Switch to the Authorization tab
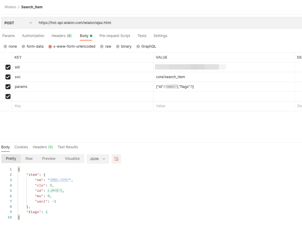The width and height of the screenshot is (302, 227). [33, 36]
